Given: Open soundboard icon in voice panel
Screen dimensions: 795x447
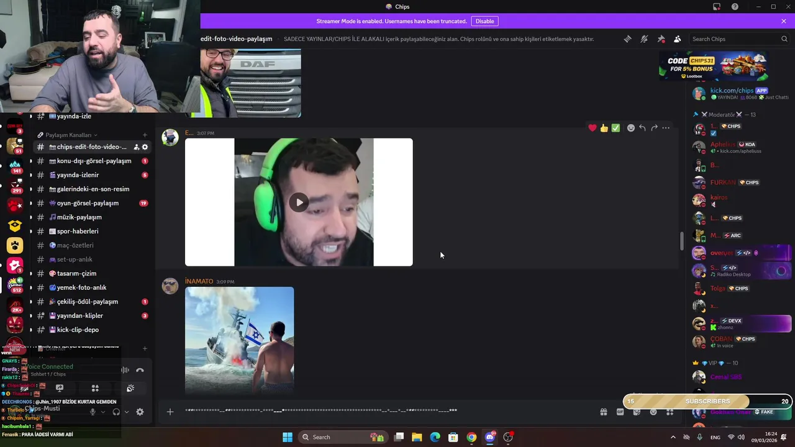Looking at the screenshot, I should point(130,388).
